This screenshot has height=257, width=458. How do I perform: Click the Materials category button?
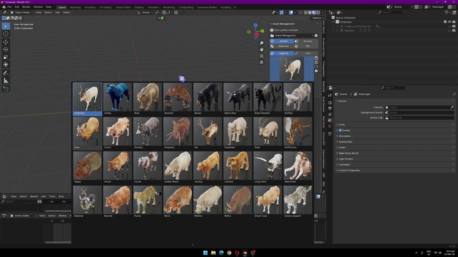pyautogui.click(x=282, y=46)
